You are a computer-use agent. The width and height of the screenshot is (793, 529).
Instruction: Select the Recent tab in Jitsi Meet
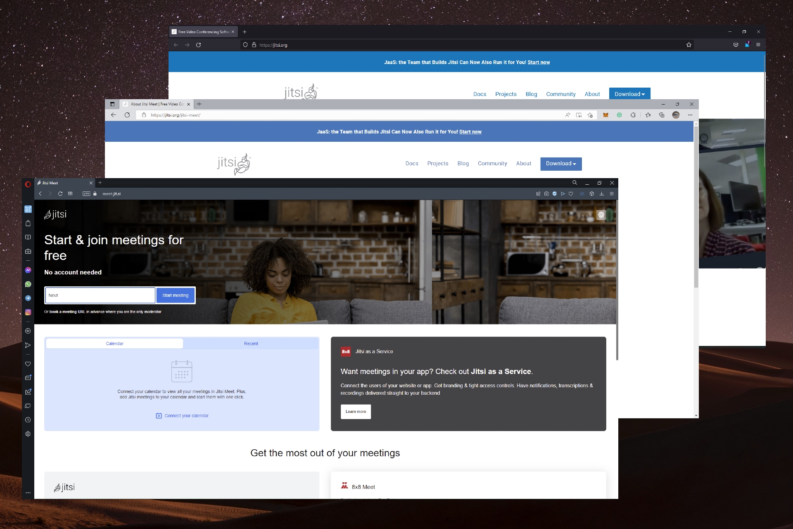(252, 343)
